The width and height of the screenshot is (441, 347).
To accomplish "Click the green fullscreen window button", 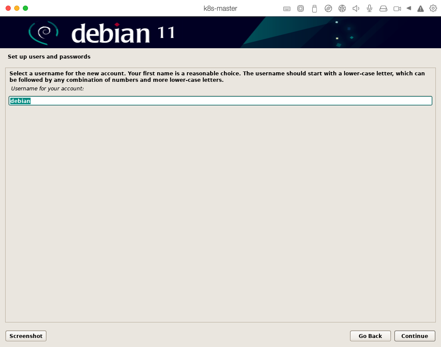I will (x=25, y=8).
